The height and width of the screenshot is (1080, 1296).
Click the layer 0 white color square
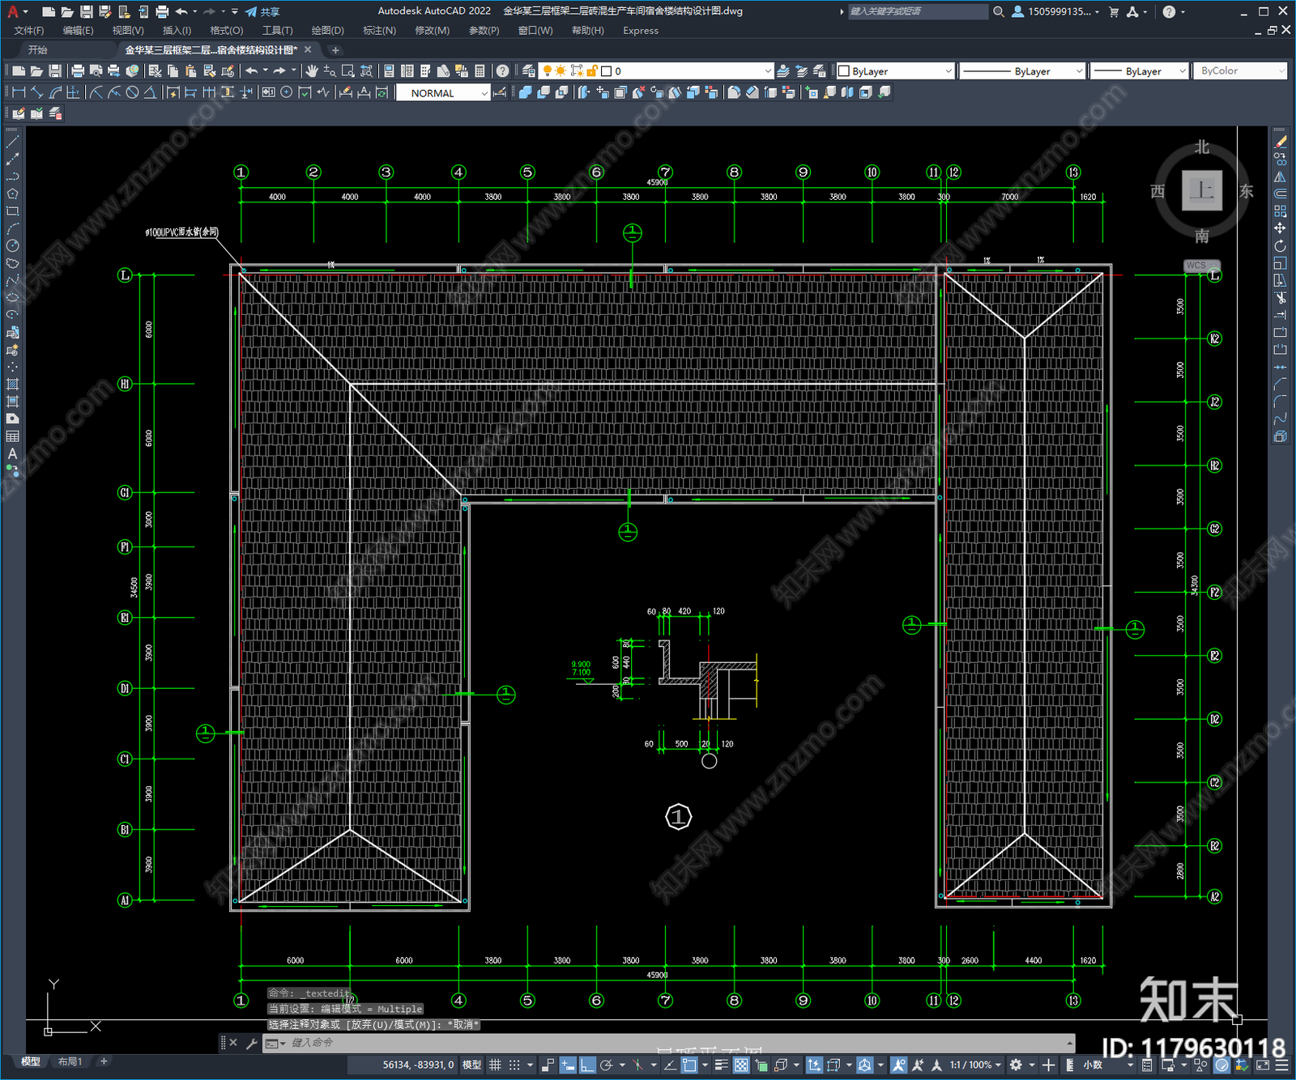click(606, 71)
